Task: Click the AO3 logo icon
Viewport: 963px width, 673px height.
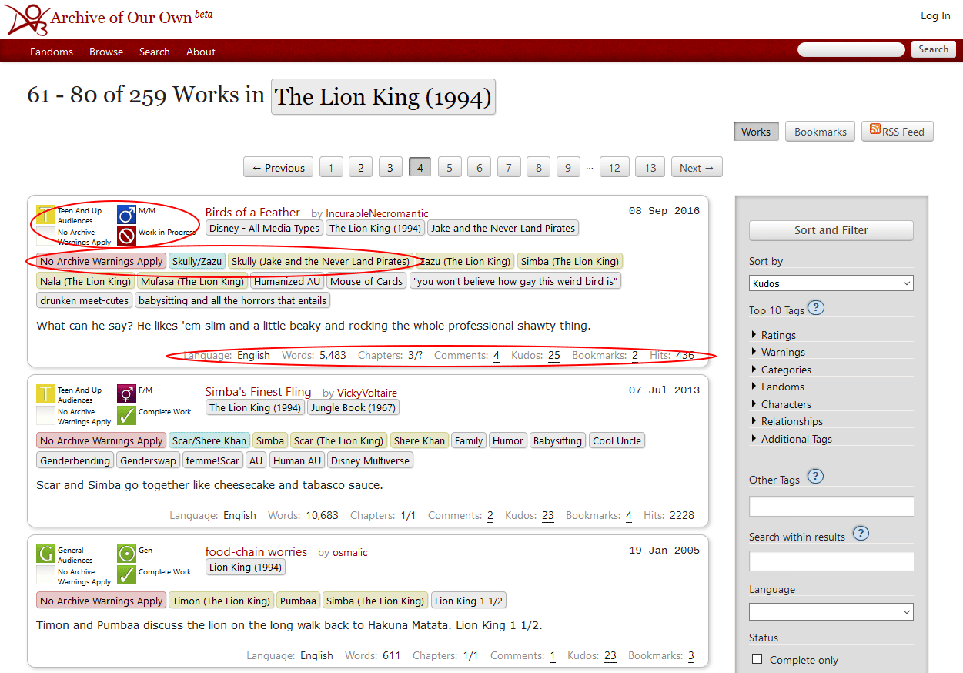Action: click(x=27, y=19)
